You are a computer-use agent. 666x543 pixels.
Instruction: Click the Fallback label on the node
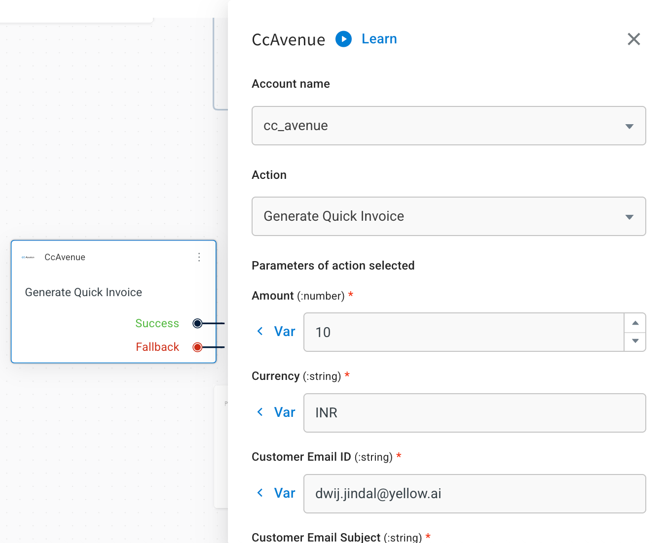point(157,347)
